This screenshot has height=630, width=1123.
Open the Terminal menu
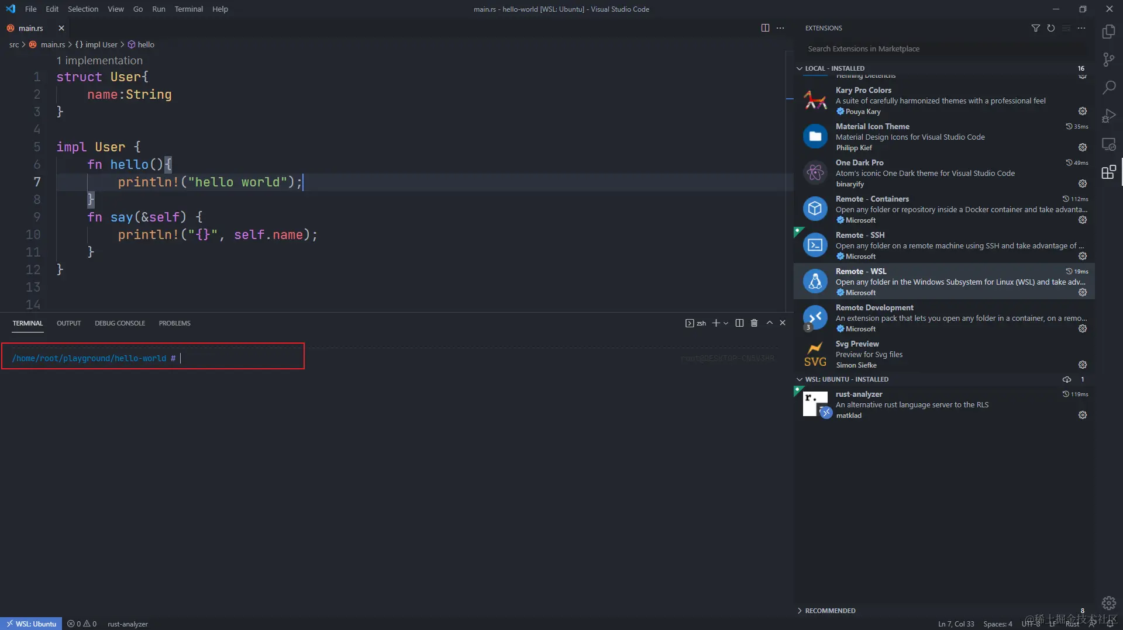pos(188,9)
